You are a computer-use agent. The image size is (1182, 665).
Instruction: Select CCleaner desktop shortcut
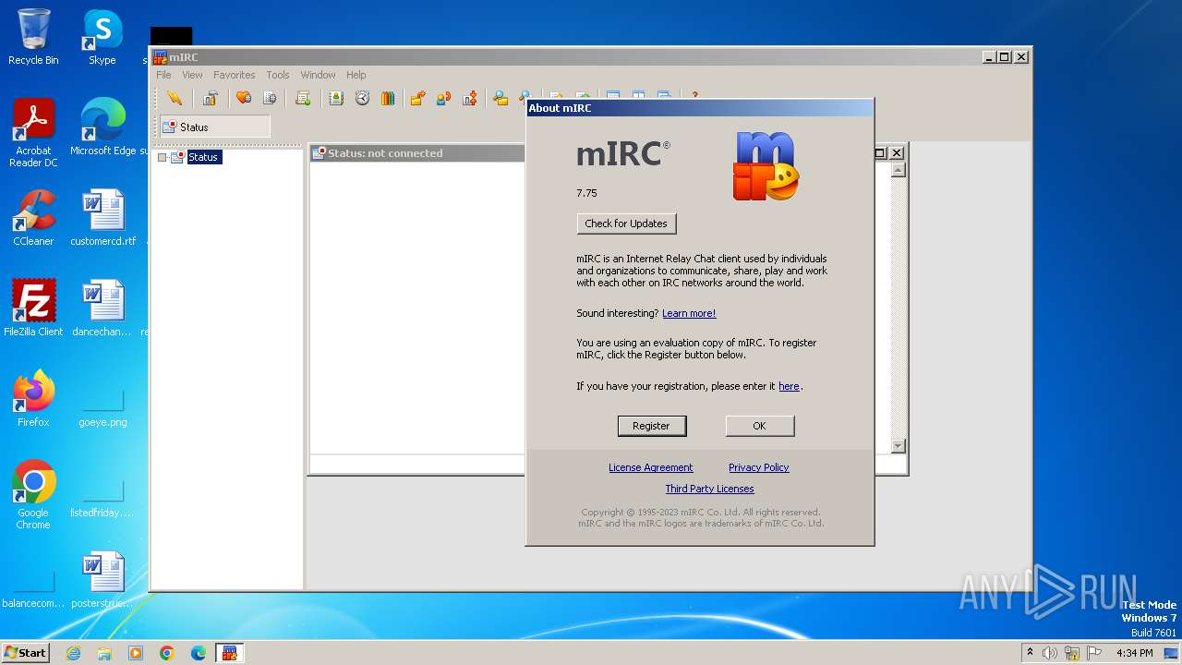[33, 218]
